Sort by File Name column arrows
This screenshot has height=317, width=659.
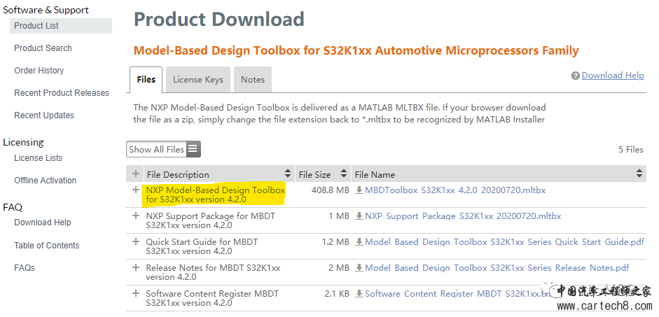[x=639, y=174]
